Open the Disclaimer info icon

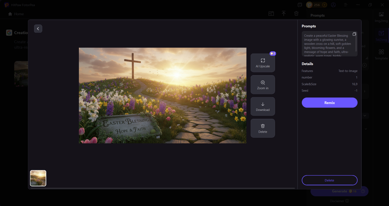click(347, 201)
